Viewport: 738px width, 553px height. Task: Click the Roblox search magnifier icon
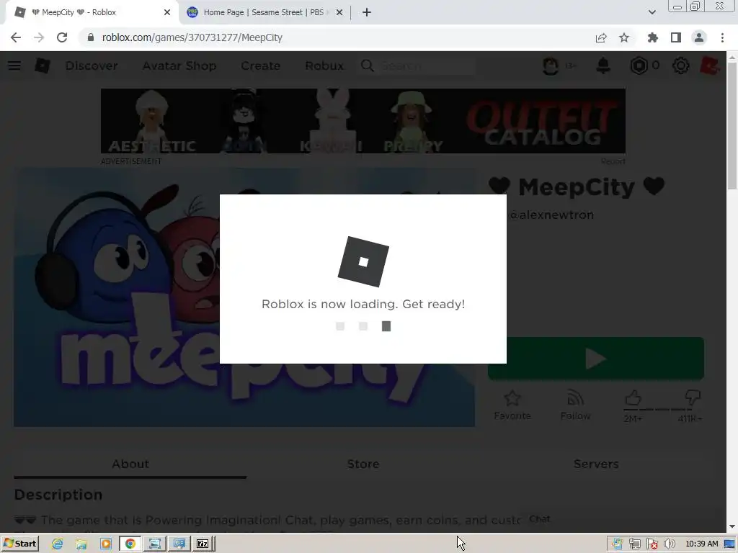click(368, 66)
